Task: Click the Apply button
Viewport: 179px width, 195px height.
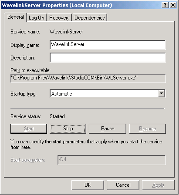Action: [158, 185]
